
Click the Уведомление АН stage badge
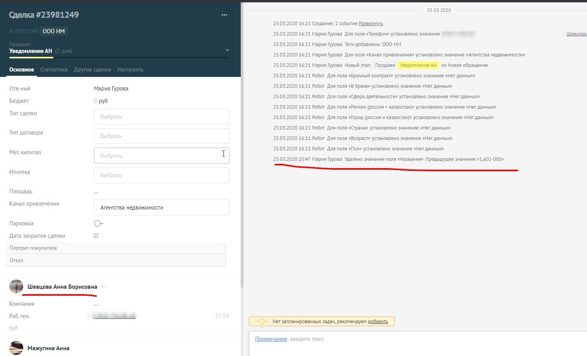coord(418,65)
